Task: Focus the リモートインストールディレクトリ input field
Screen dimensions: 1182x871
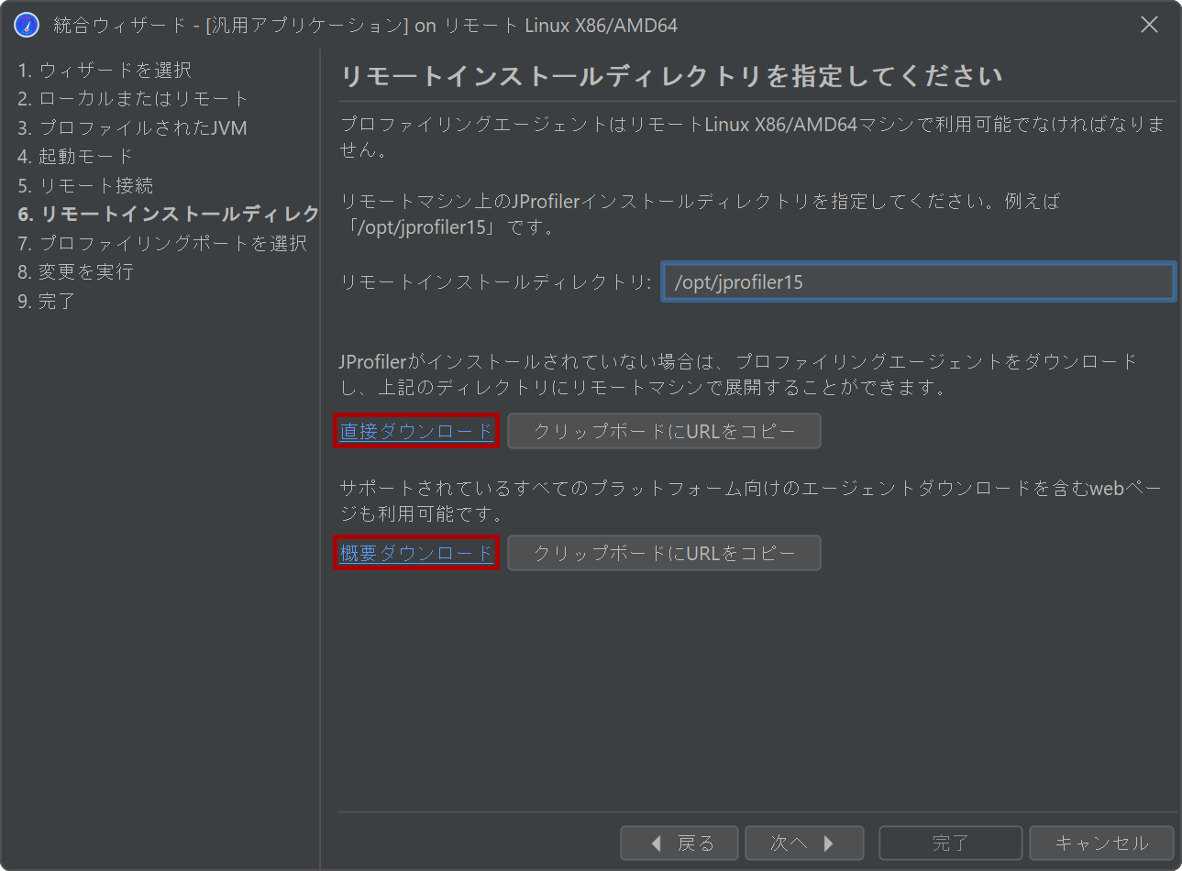Action: [918, 282]
